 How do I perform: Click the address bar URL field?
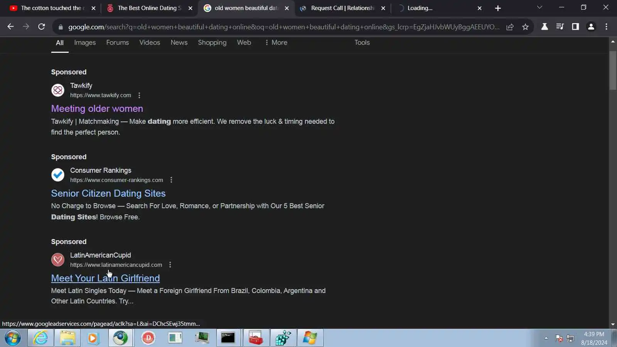[x=283, y=27]
